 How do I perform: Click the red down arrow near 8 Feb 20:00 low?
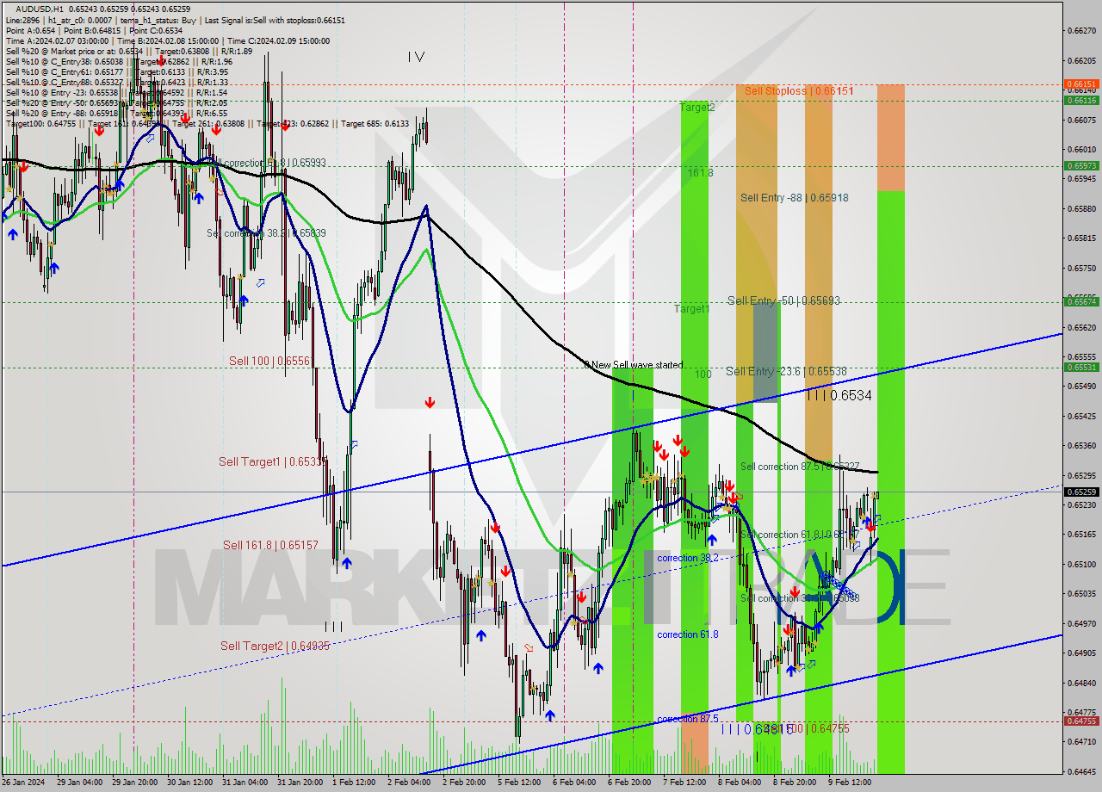pyautogui.click(x=788, y=628)
